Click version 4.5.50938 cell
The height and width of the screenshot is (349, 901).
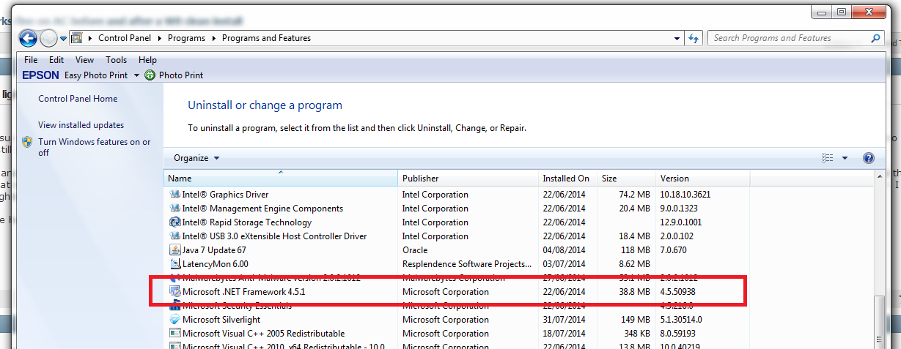click(677, 292)
